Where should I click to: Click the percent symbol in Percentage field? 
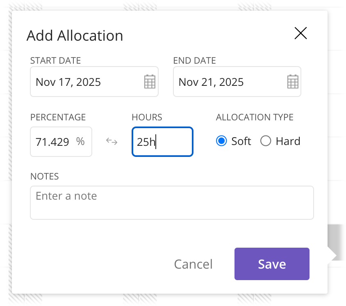[x=80, y=142]
